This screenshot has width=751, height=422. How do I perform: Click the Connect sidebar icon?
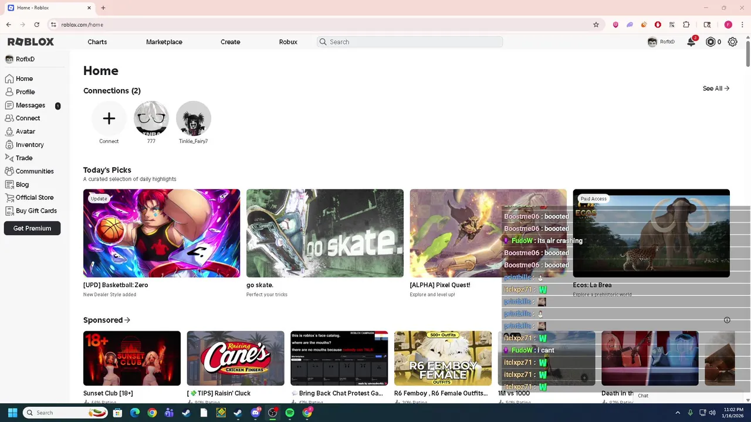[x=9, y=118]
